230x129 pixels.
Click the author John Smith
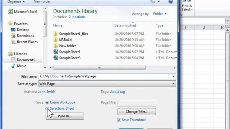click(47, 92)
